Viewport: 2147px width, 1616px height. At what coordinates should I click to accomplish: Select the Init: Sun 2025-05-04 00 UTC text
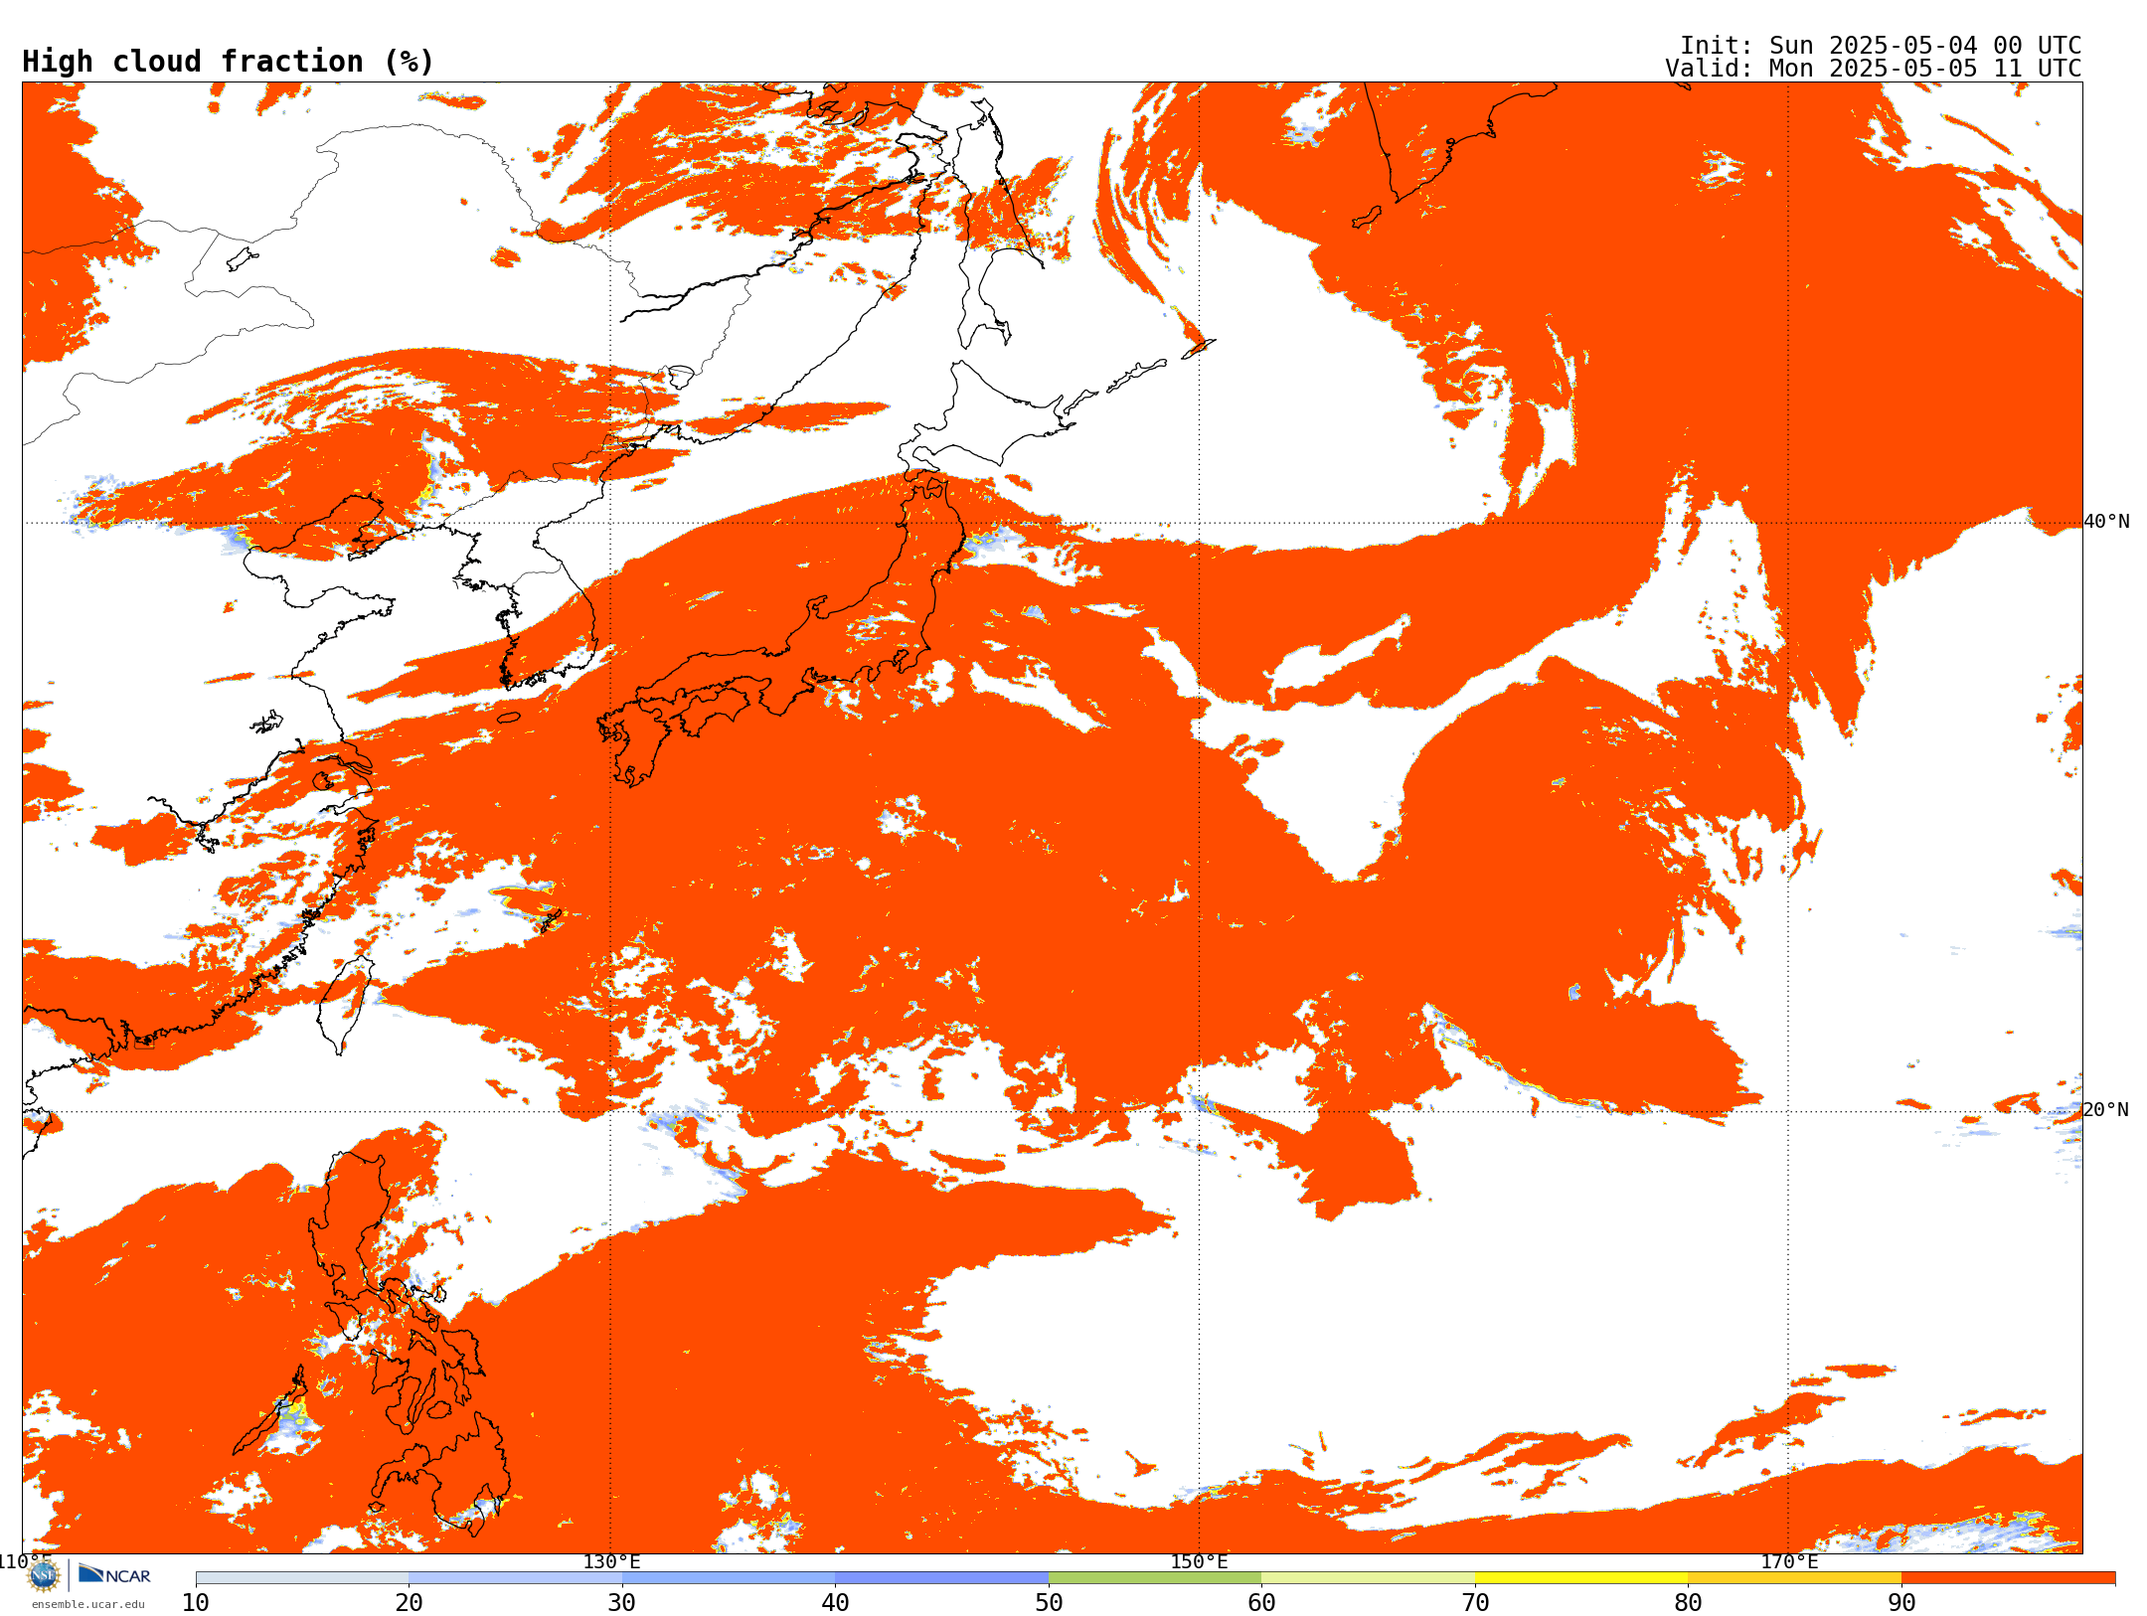tap(1881, 46)
